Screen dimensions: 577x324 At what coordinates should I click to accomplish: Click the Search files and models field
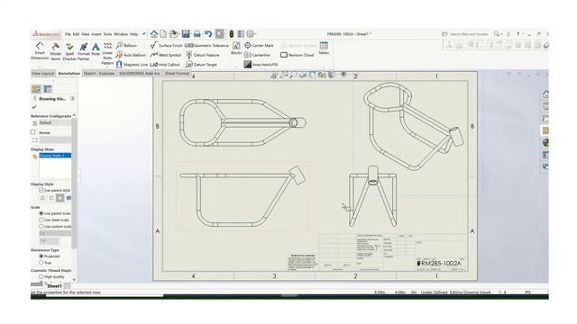(x=469, y=34)
